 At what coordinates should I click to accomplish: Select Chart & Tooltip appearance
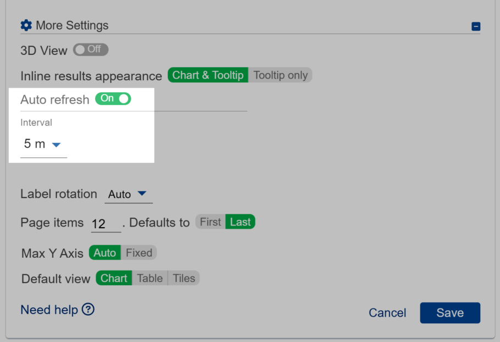[x=208, y=75]
